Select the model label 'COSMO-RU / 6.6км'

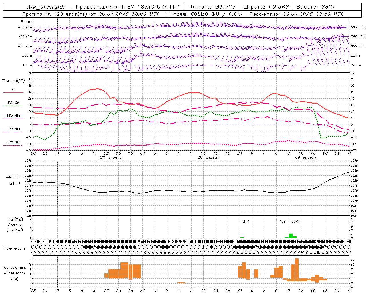217,14
